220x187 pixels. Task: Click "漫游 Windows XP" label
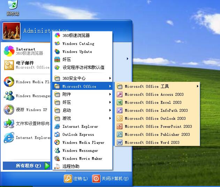[31, 110]
